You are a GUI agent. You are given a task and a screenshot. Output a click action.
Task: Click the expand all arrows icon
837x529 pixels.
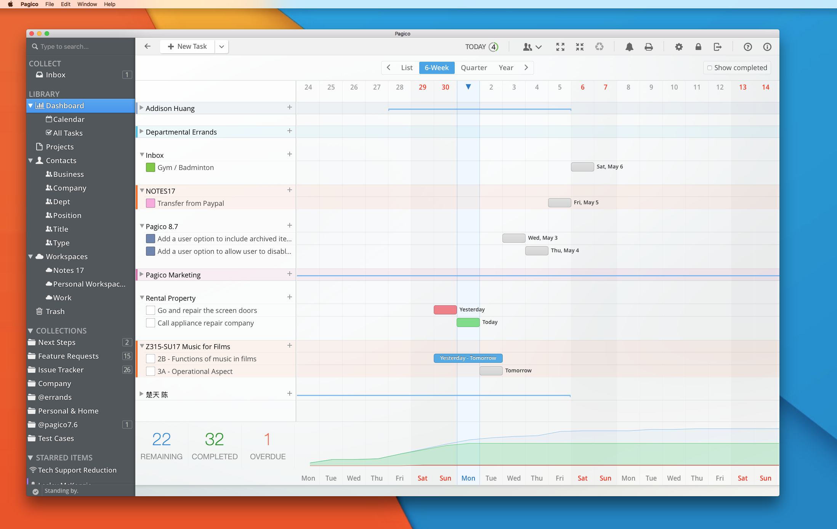pyautogui.click(x=560, y=47)
